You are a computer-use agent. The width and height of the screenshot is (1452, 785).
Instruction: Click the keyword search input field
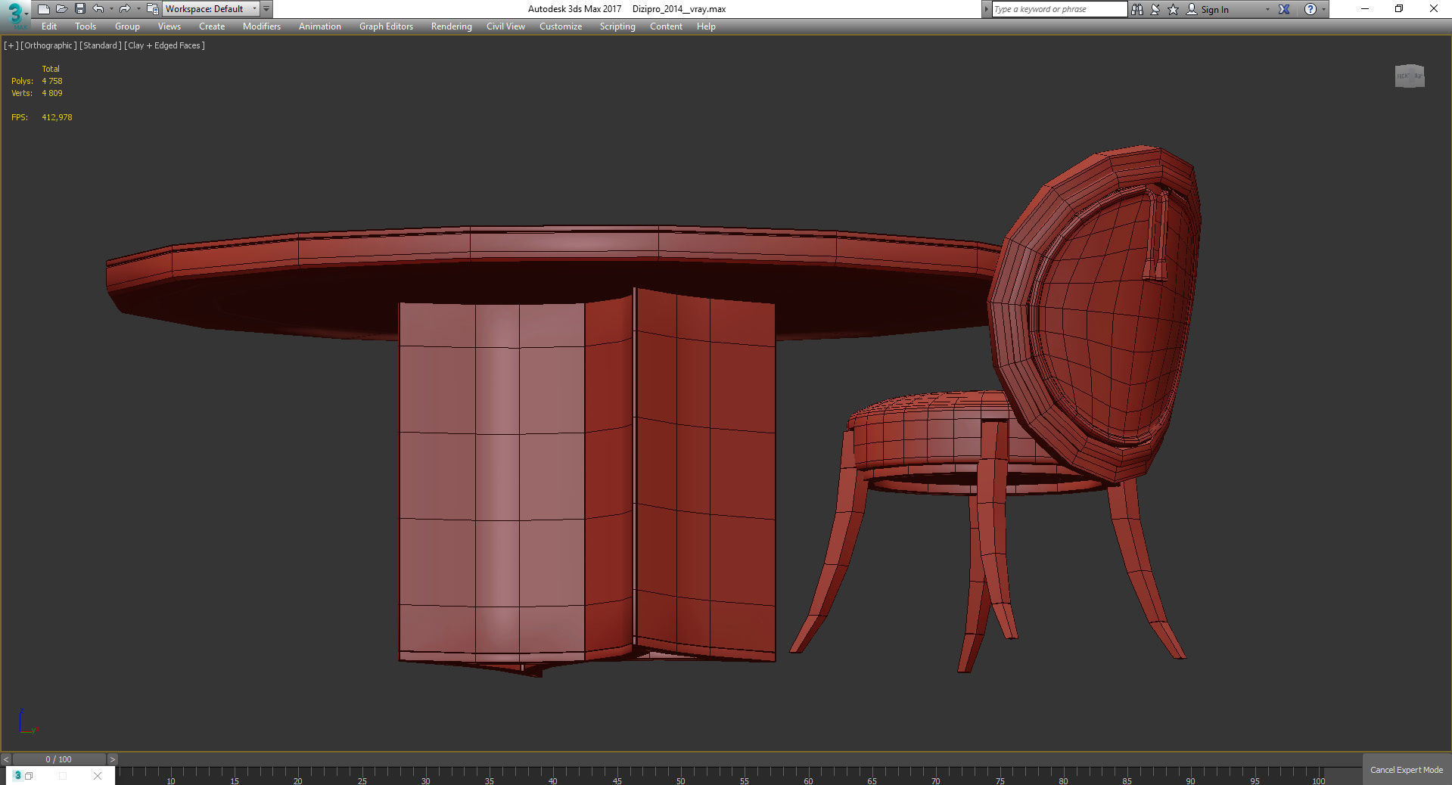coord(1059,9)
